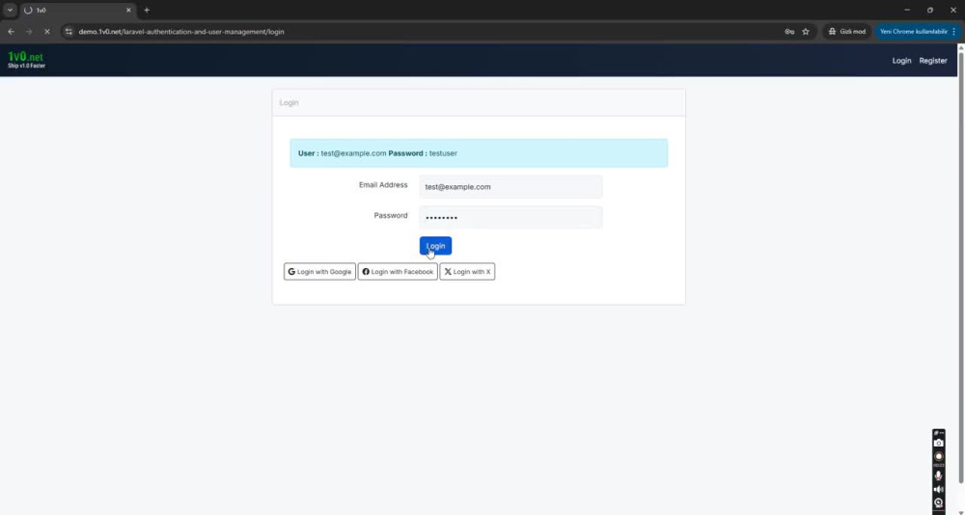Click the Email Address label

click(x=383, y=184)
